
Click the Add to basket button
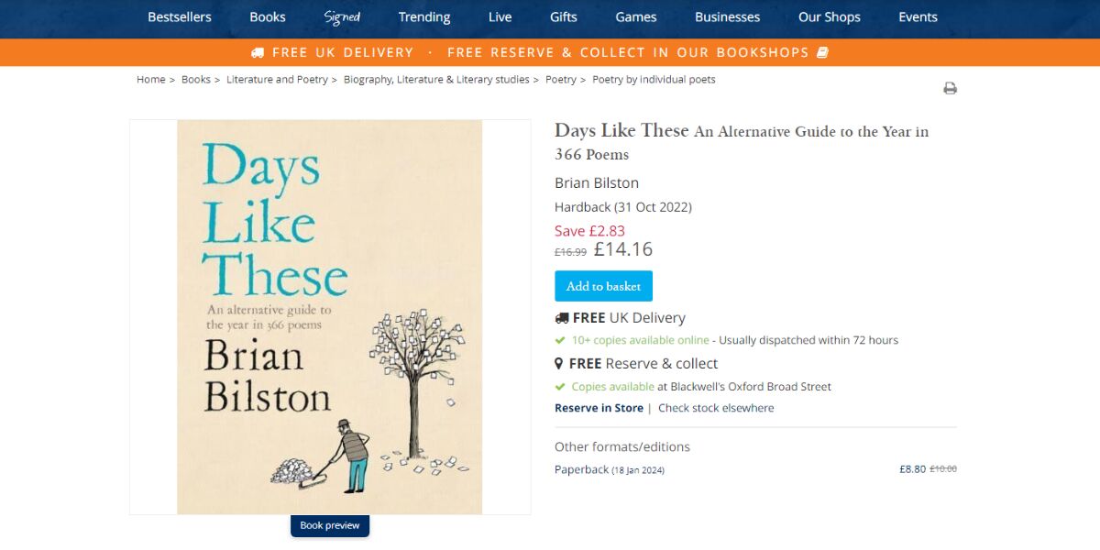coord(603,285)
